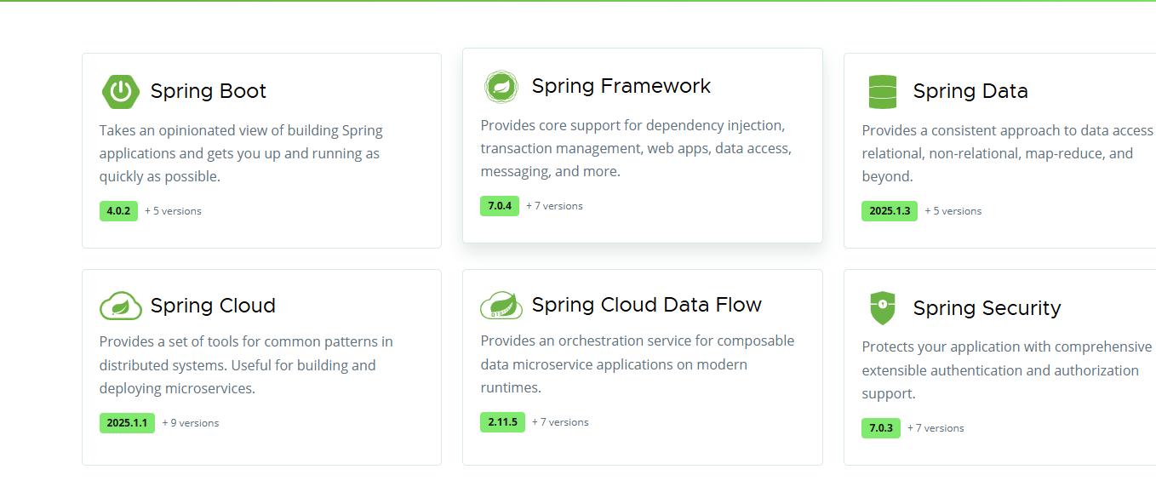Screen dimensions: 1156x481
Task: Click the 7.0.3 version badge
Action: pos(881,427)
